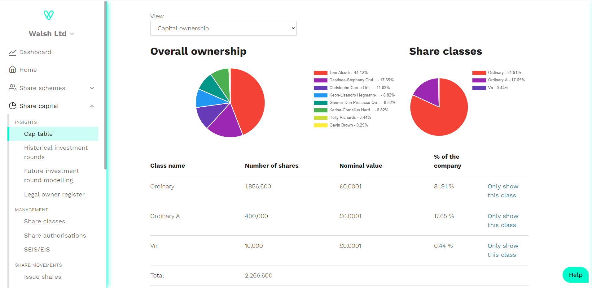Open Share authorisations
592x288 pixels.
pyautogui.click(x=55, y=235)
